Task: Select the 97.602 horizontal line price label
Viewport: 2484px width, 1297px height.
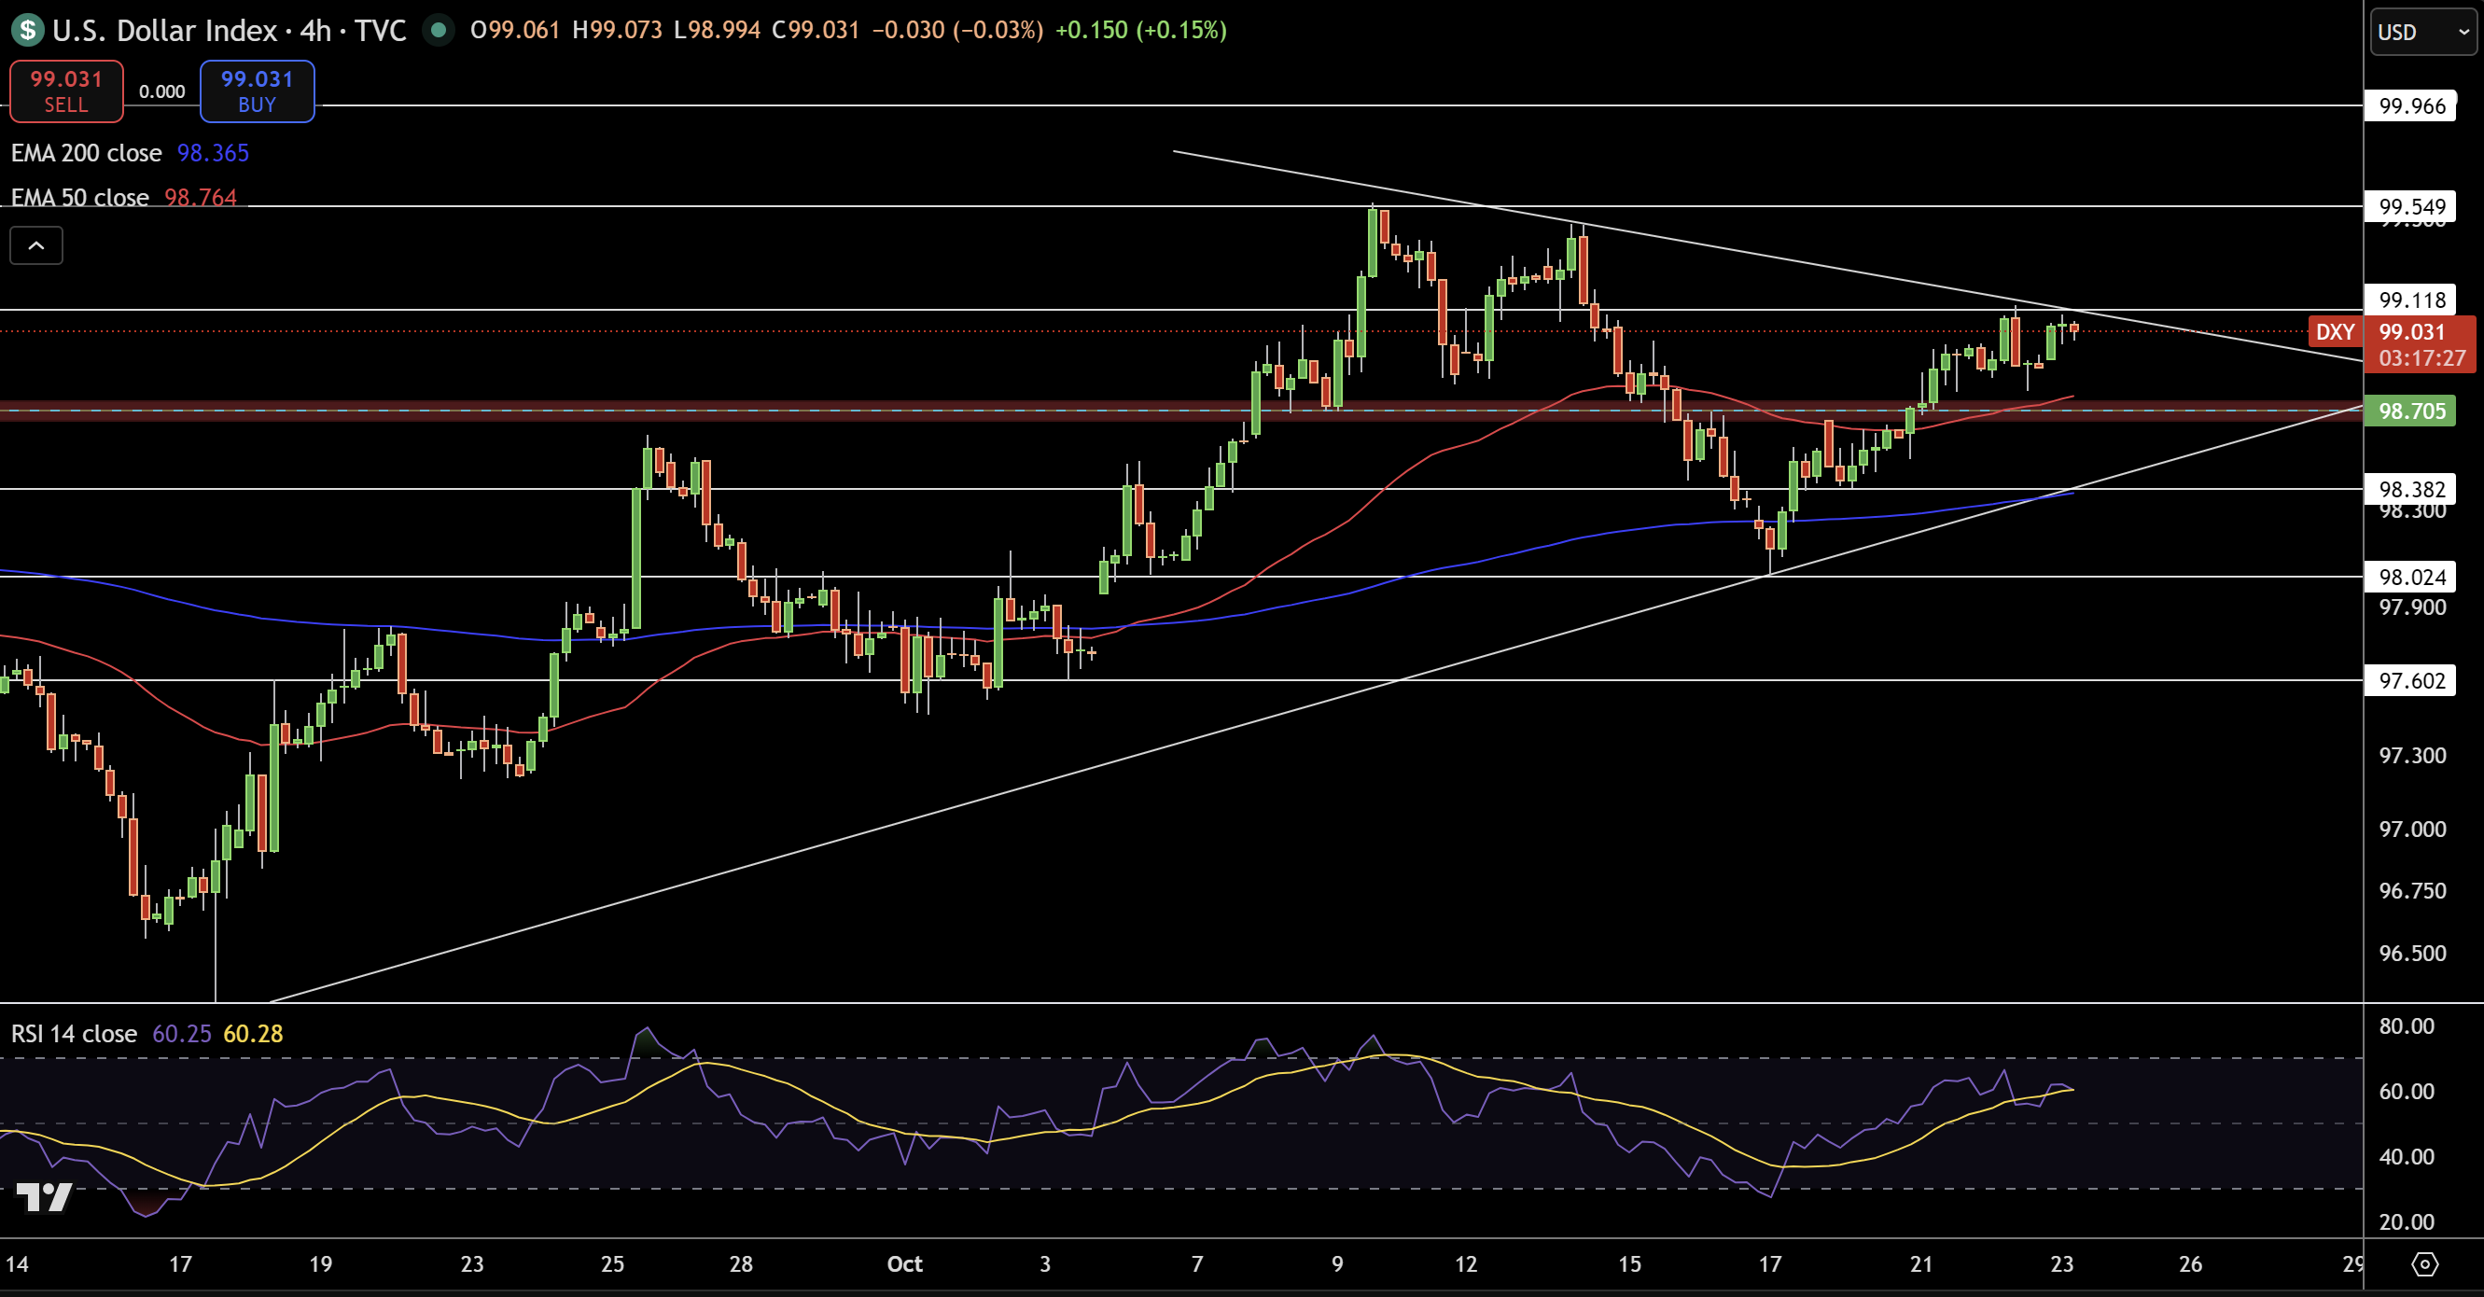Action: point(2410,681)
